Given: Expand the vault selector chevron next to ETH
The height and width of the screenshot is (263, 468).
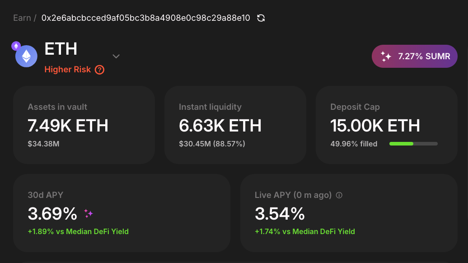Looking at the screenshot, I should [x=116, y=56].
